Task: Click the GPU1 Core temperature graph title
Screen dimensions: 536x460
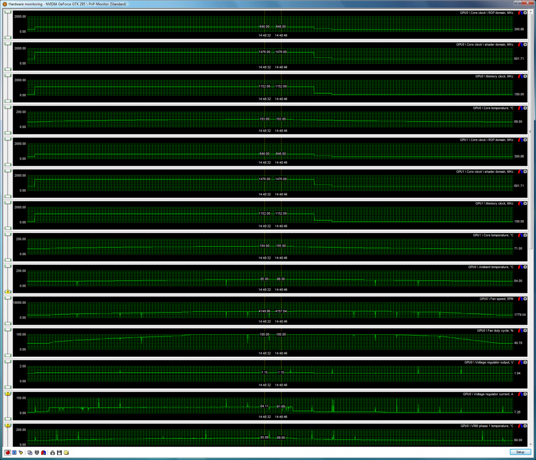Action: [x=493, y=235]
